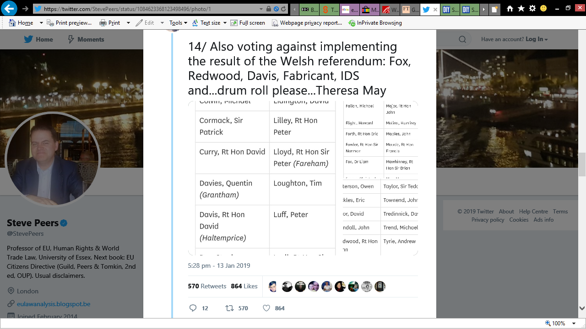Click the browser Home house icon
Screen dimensions: 586x329
pos(510,9)
